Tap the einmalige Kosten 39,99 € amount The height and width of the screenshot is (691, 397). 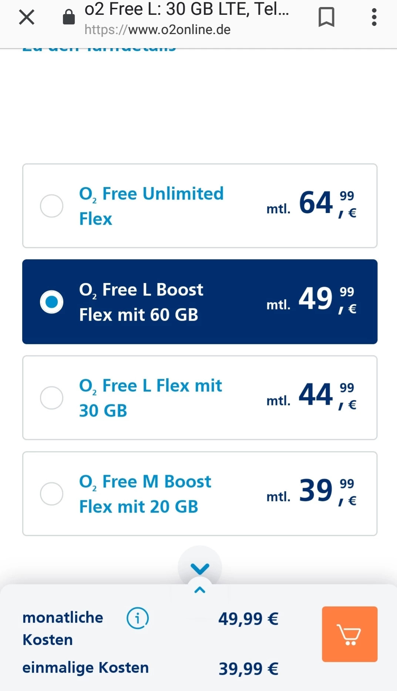(x=248, y=668)
